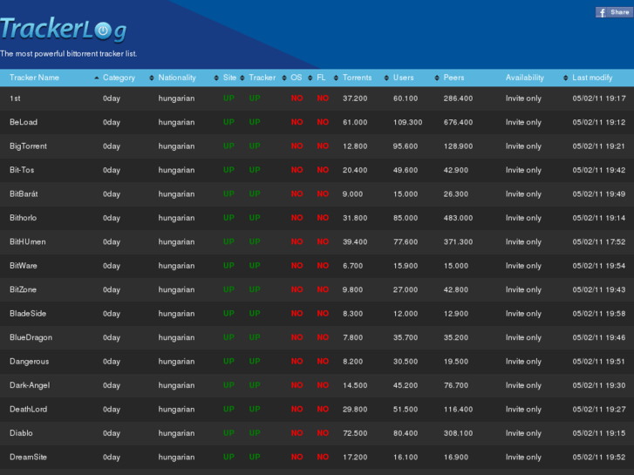Select the BitWare tracker row name

[x=24, y=266]
